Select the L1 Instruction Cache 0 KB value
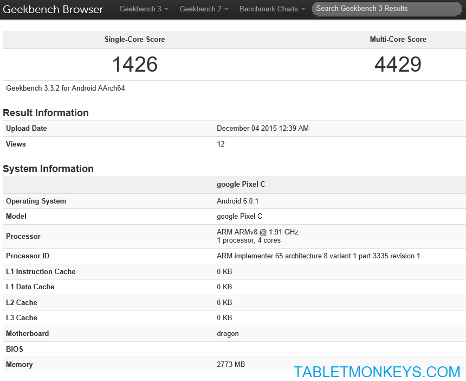 point(224,271)
